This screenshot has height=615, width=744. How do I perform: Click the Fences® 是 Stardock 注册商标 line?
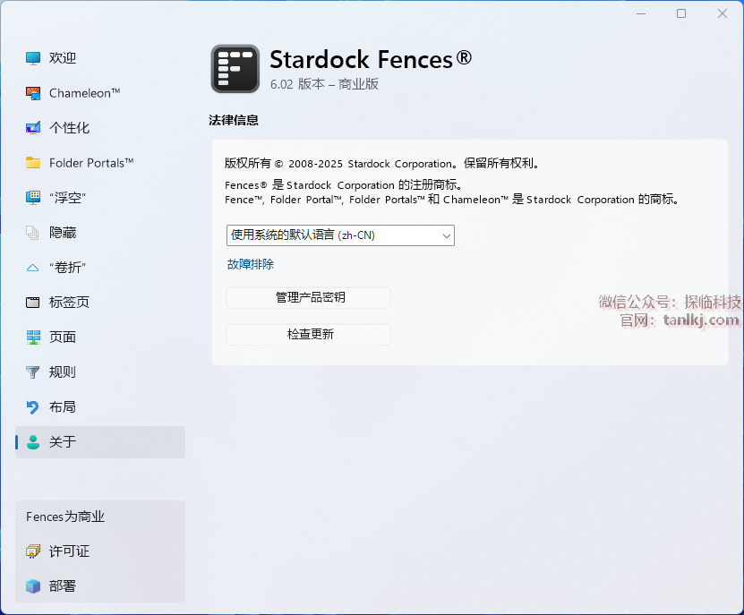point(344,185)
